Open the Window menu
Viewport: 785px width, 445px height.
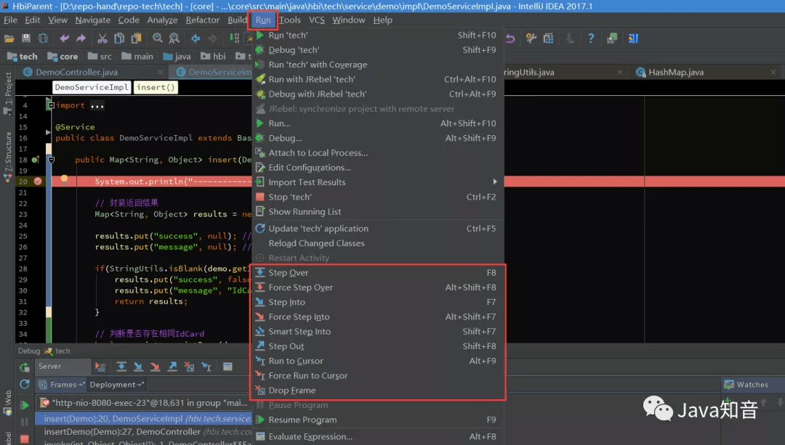click(x=348, y=20)
